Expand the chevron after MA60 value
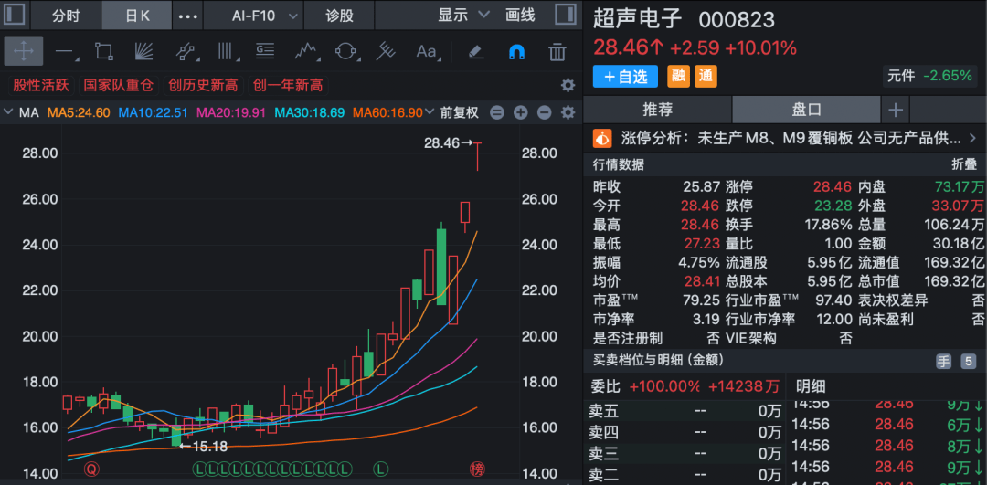 click(430, 112)
